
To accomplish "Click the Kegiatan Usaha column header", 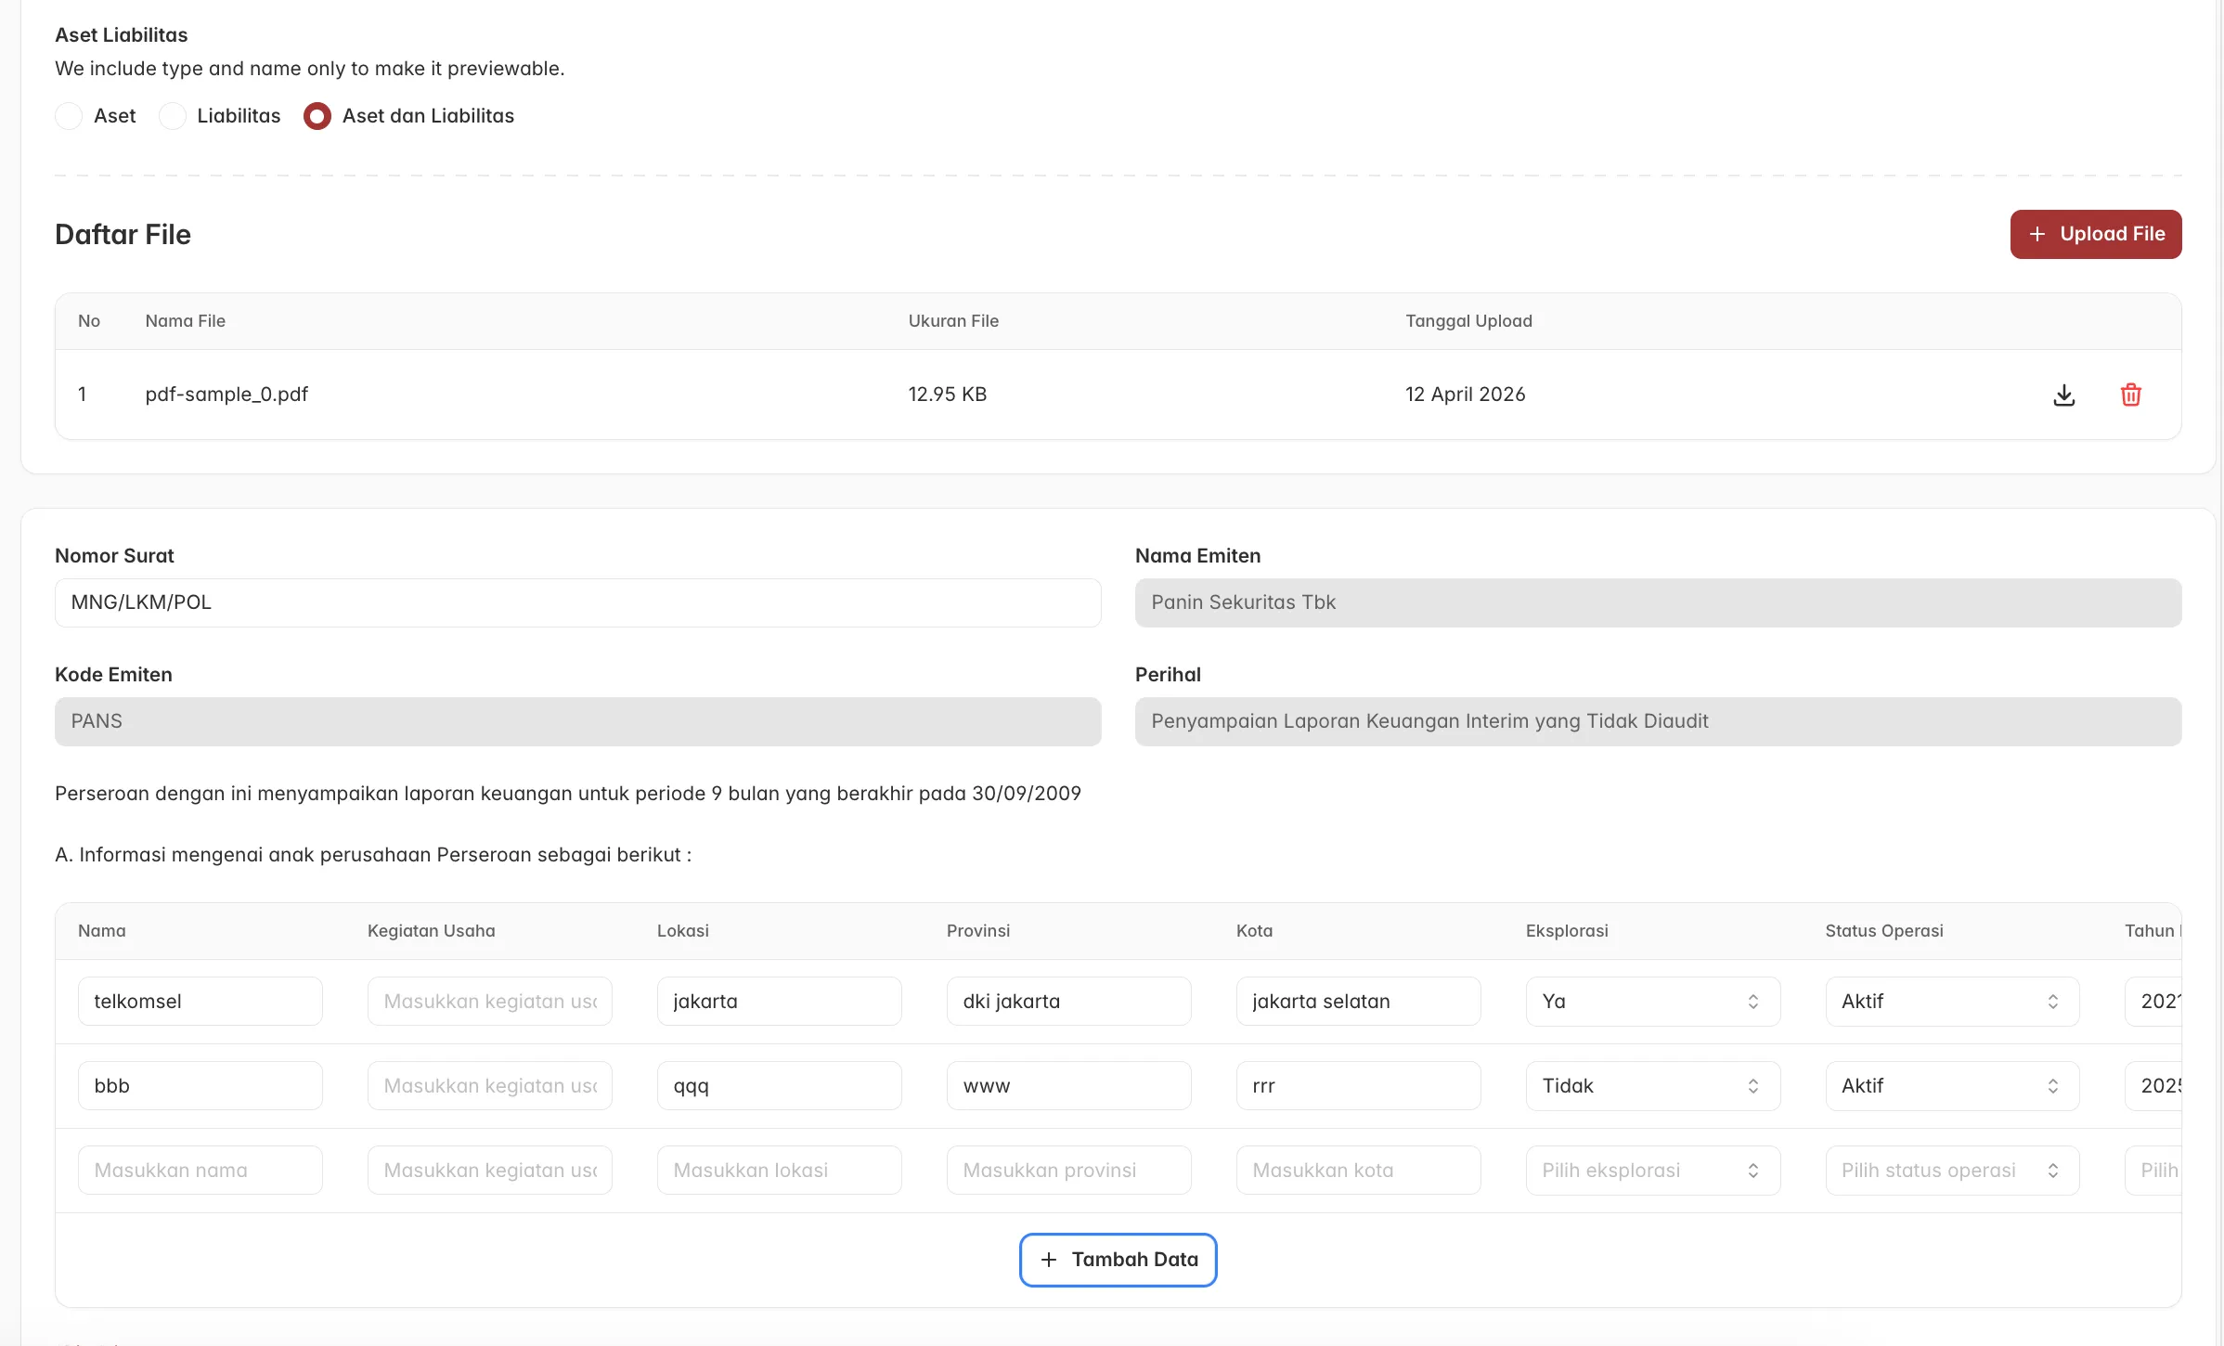I will point(431,931).
